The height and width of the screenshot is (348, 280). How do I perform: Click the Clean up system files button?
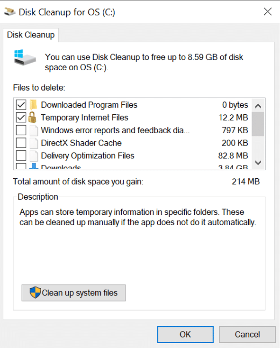click(73, 293)
